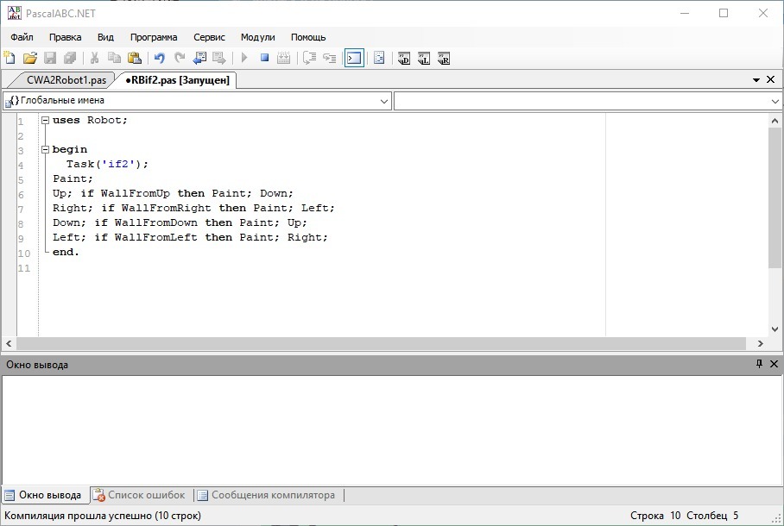Click the Compile icon next to Stop
The height and width of the screenshot is (526, 784).
tap(283, 59)
